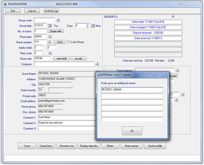
Task: Open the Arrival date calendar icon
Action: tap(50, 26)
